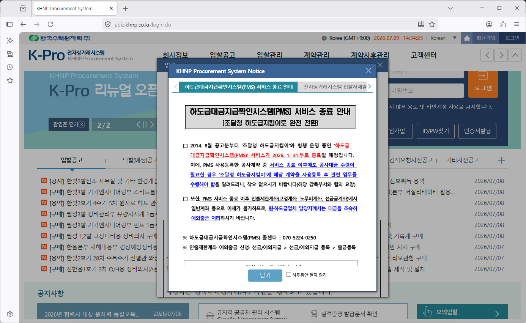
Task: Bookmark this page with the star
Action: coord(432,24)
